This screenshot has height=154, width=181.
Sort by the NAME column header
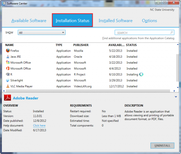9,45
